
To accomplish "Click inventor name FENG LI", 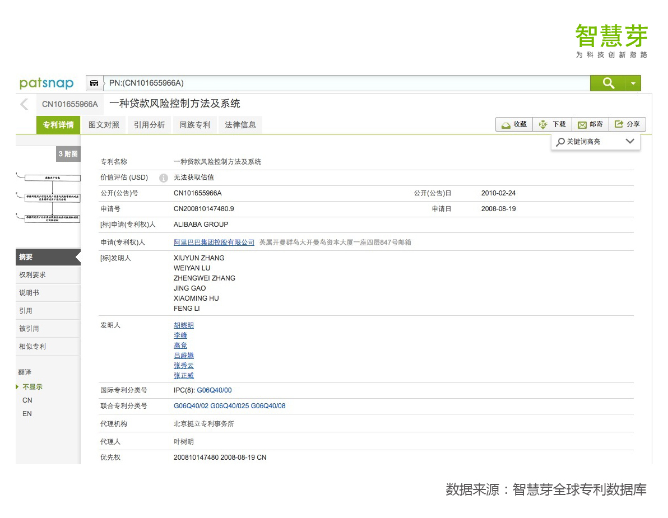I will click(187, 309).
